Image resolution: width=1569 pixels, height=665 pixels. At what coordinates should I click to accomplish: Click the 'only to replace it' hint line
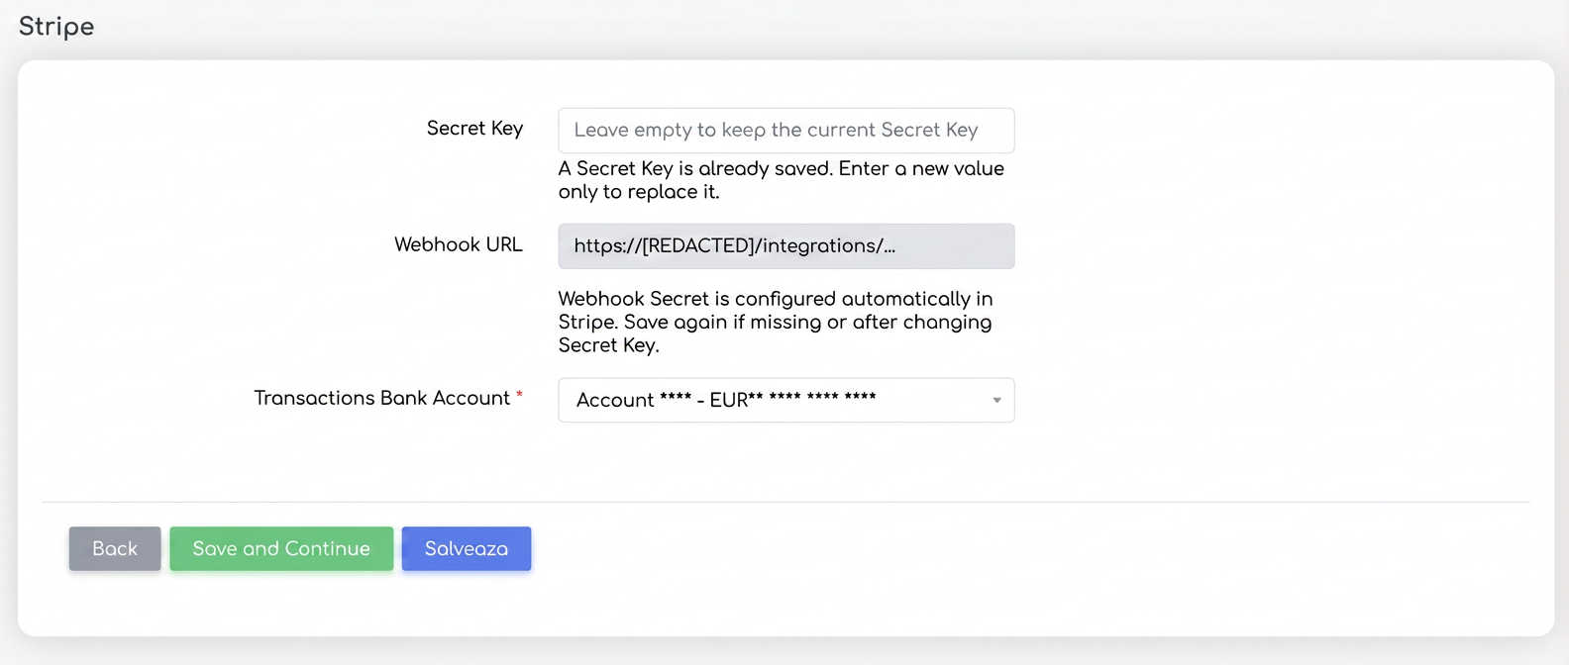click(x=639, y=192)
